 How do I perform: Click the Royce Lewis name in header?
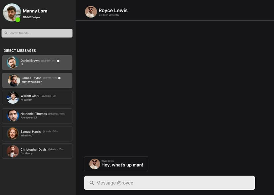[113, 10]
